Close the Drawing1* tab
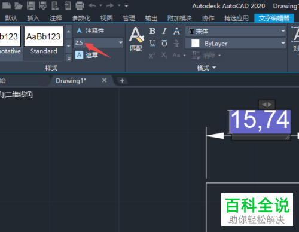 (104, 80)
